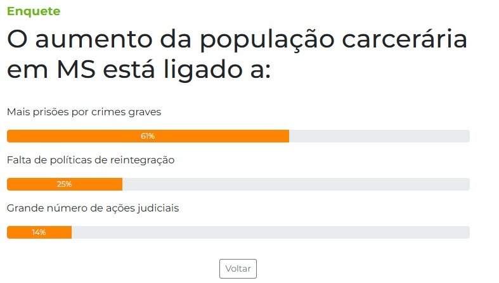
Task: Click the word 'MS' in the title
Action: pos(76,70)
